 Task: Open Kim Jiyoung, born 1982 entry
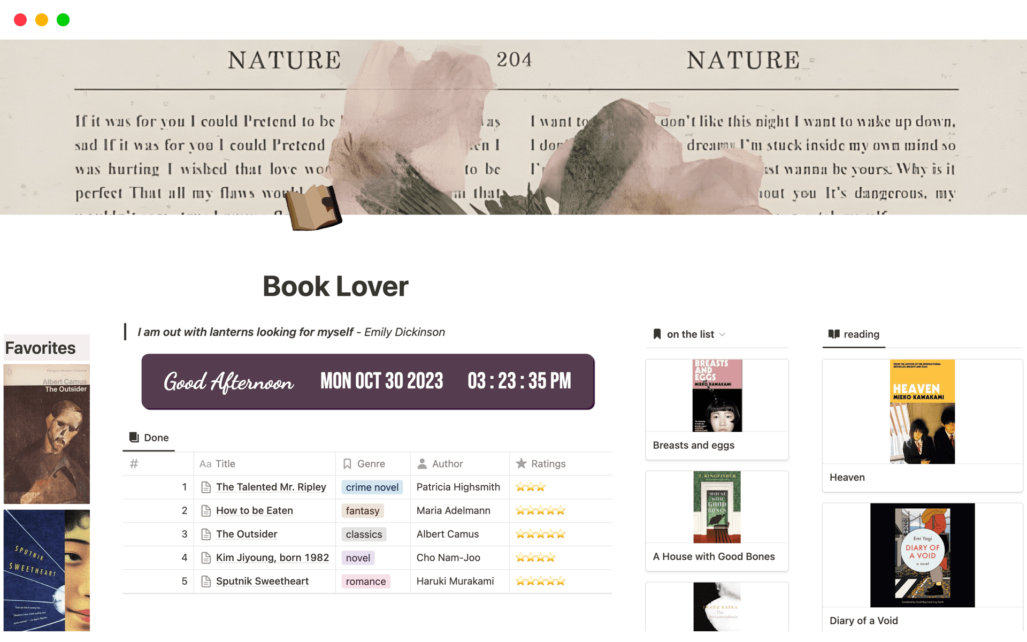(x=272, y=558)
